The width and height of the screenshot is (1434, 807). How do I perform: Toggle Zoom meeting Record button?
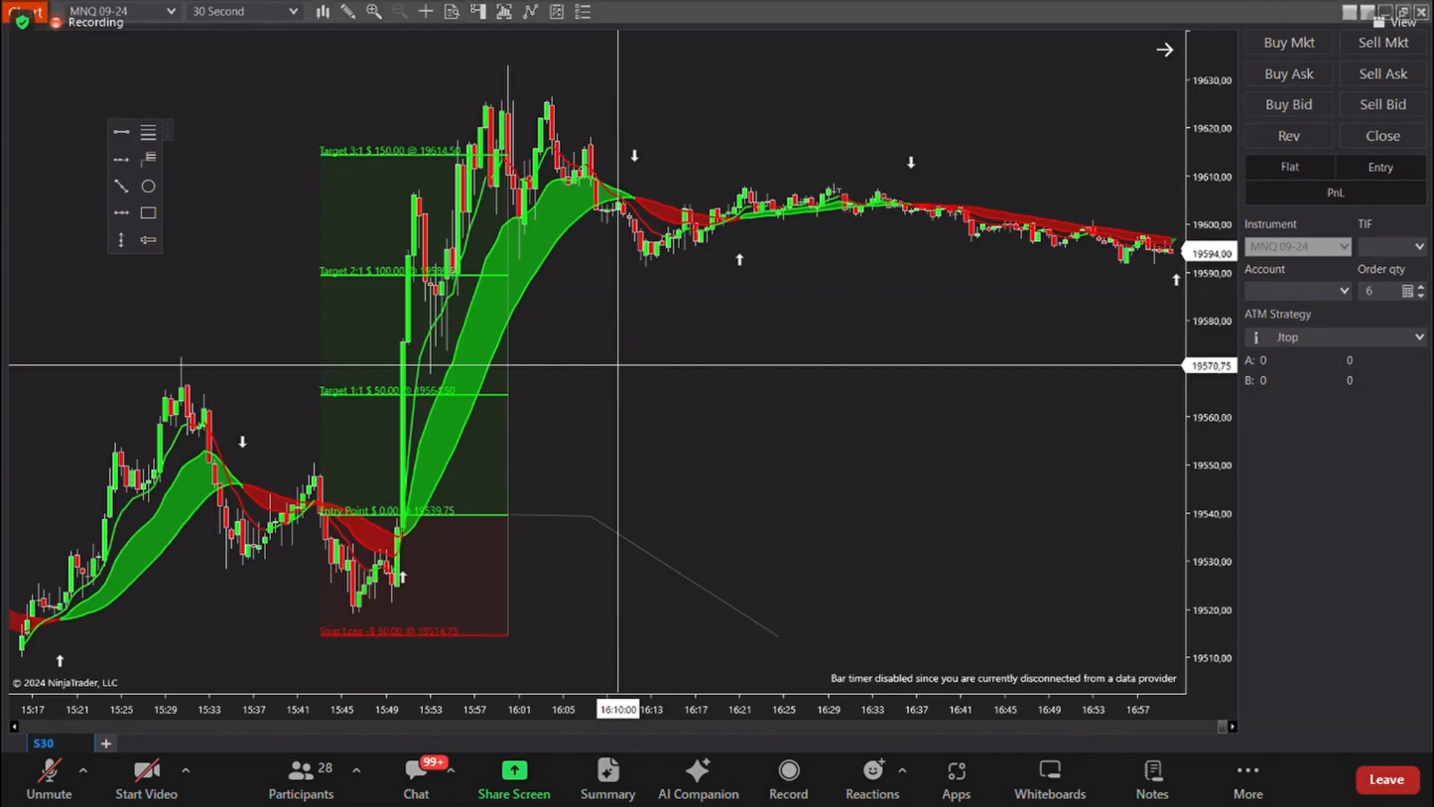click(x=789, y=779)
